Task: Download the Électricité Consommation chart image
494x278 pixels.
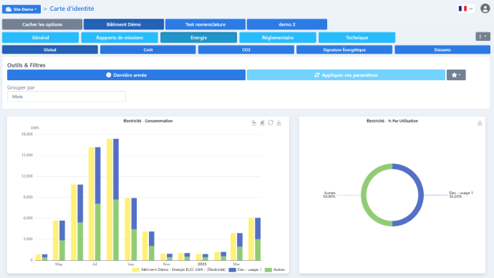Action: tap(279, 123)
